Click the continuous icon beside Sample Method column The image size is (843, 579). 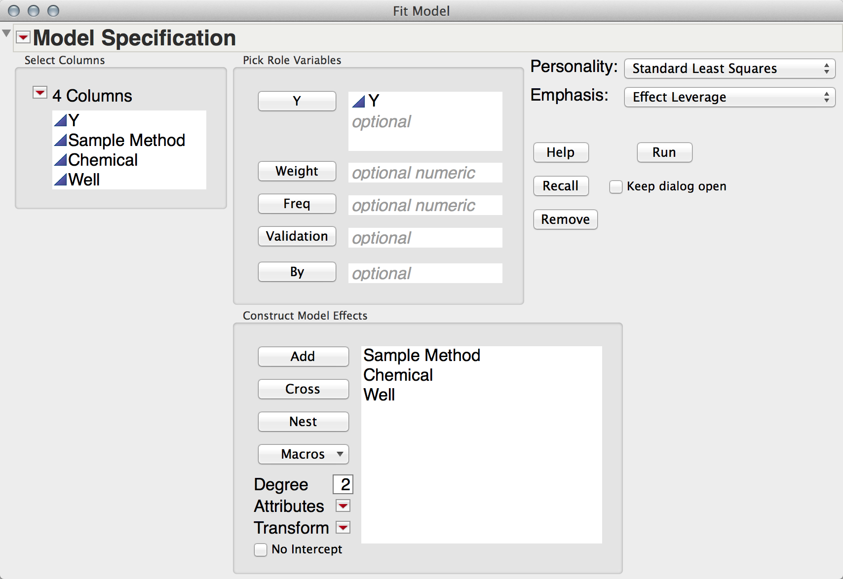click(60, 141)
